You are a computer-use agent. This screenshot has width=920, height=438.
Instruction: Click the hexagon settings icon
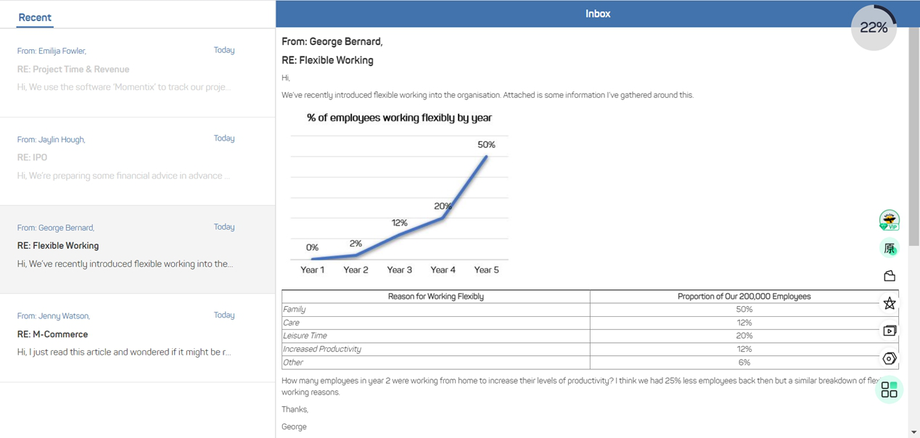coord(889,358)
